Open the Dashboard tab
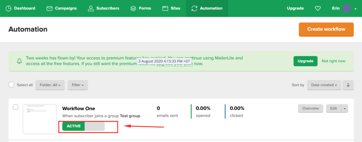 point(20,8)
